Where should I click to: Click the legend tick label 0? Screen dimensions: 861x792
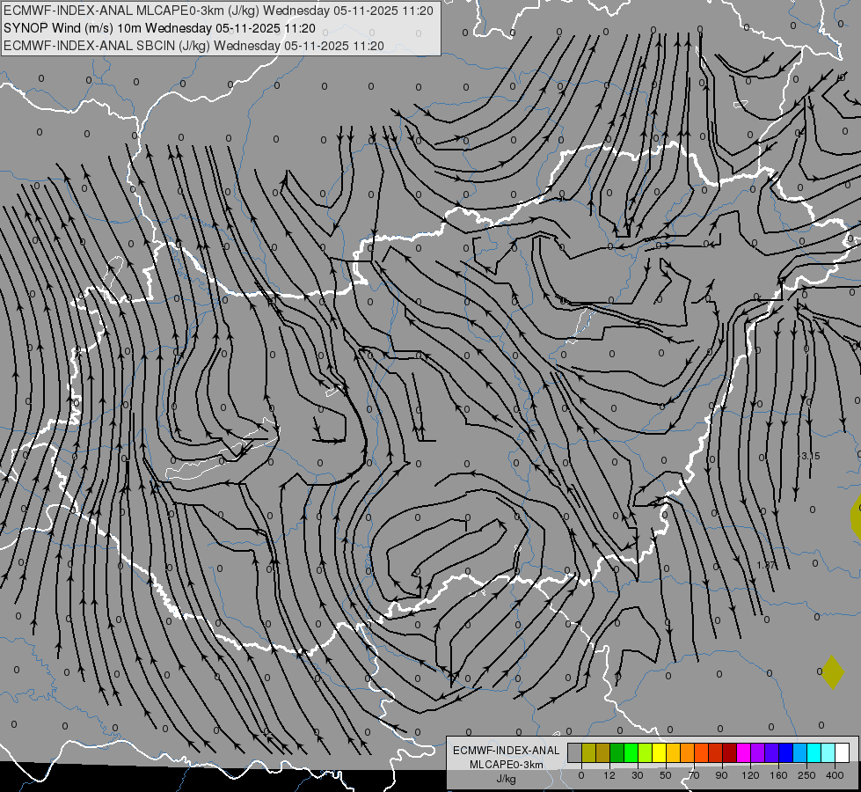[x=581, y=775]
